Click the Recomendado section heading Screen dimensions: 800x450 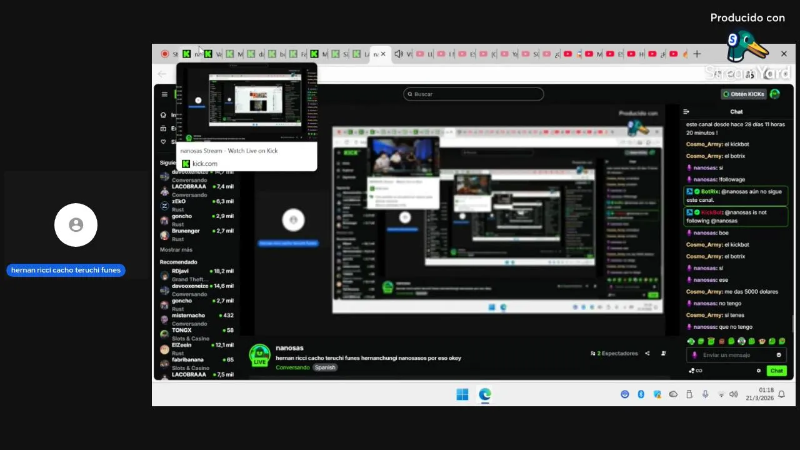point(178,262)
